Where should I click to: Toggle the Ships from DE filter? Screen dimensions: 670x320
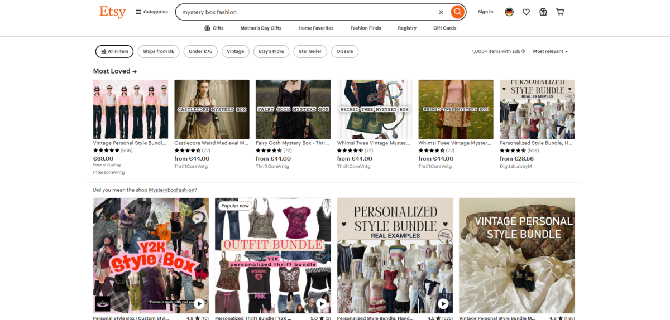pyautogui.click(x=159, y=51)
